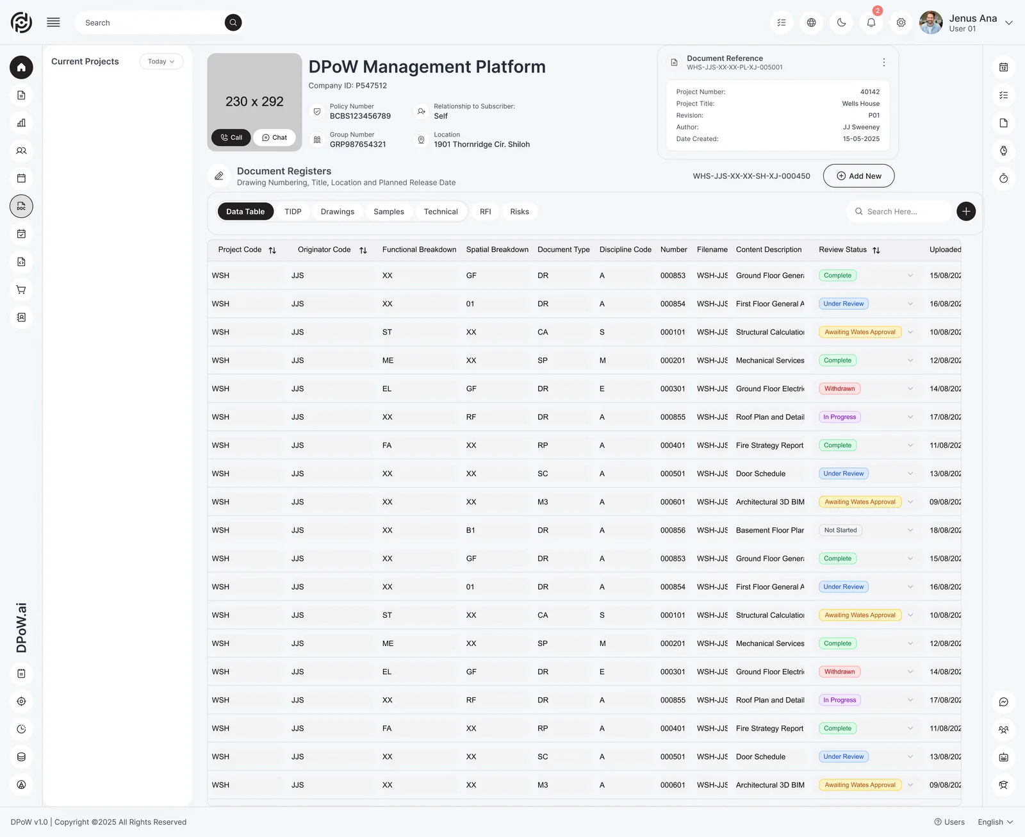This screenshot has width=1025, height=837.
Task: Expand status dropdown for first In Progress row
Action: [910, 417]
